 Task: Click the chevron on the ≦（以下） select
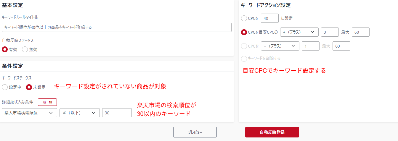click(94, 113)
